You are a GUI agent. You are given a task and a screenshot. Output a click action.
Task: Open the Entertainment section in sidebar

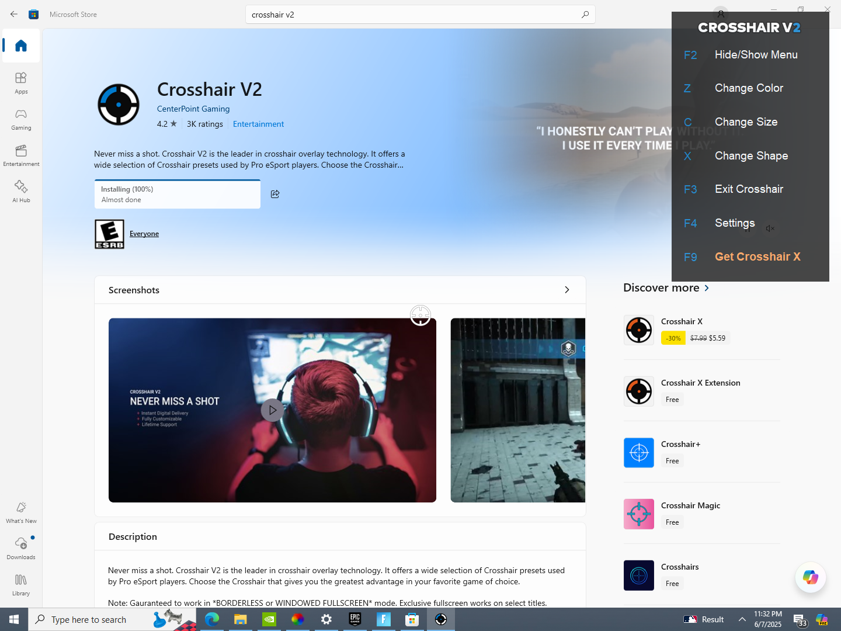21,155
